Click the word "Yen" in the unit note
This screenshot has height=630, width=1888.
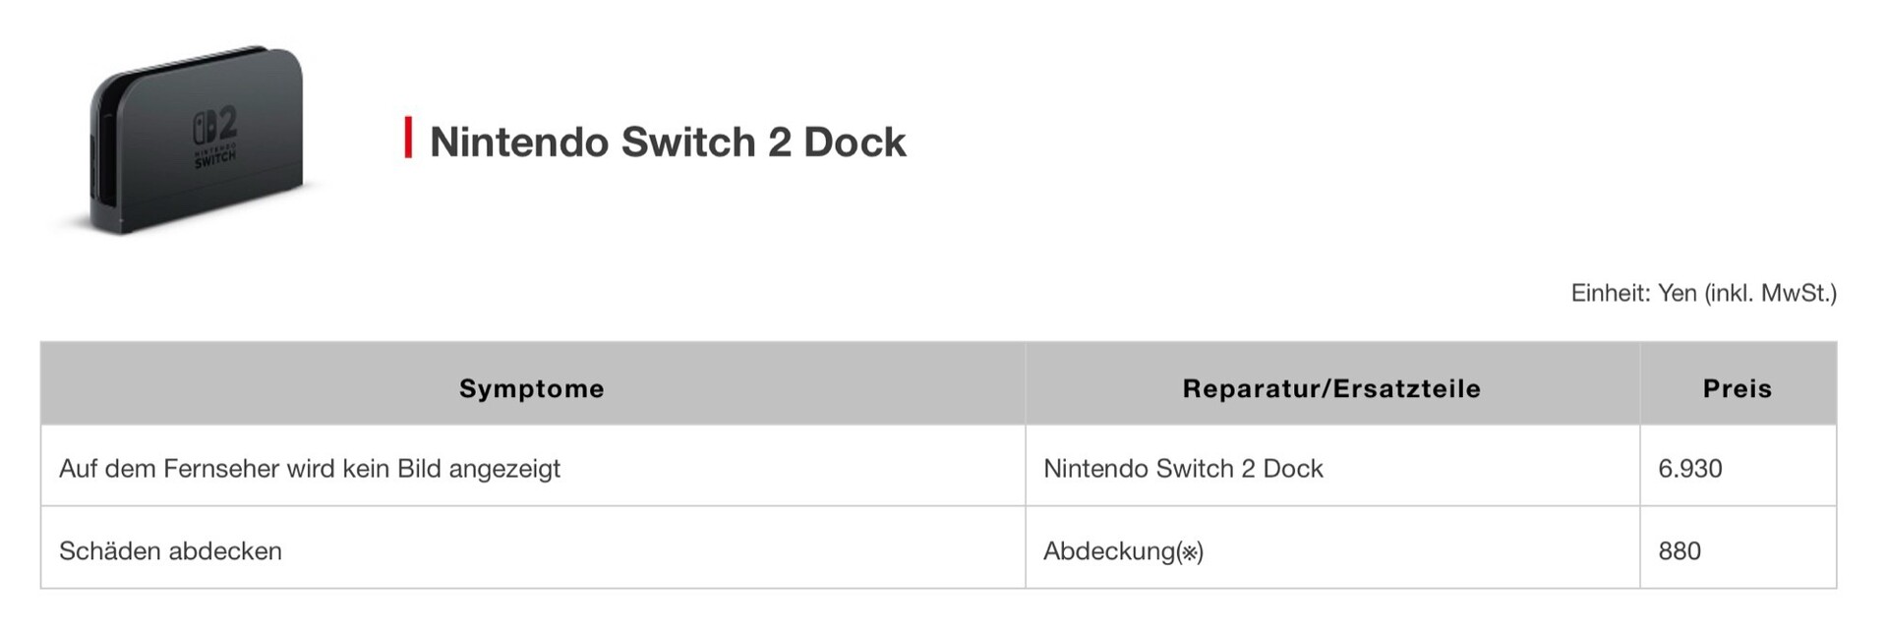click(x=1678, y=293)
